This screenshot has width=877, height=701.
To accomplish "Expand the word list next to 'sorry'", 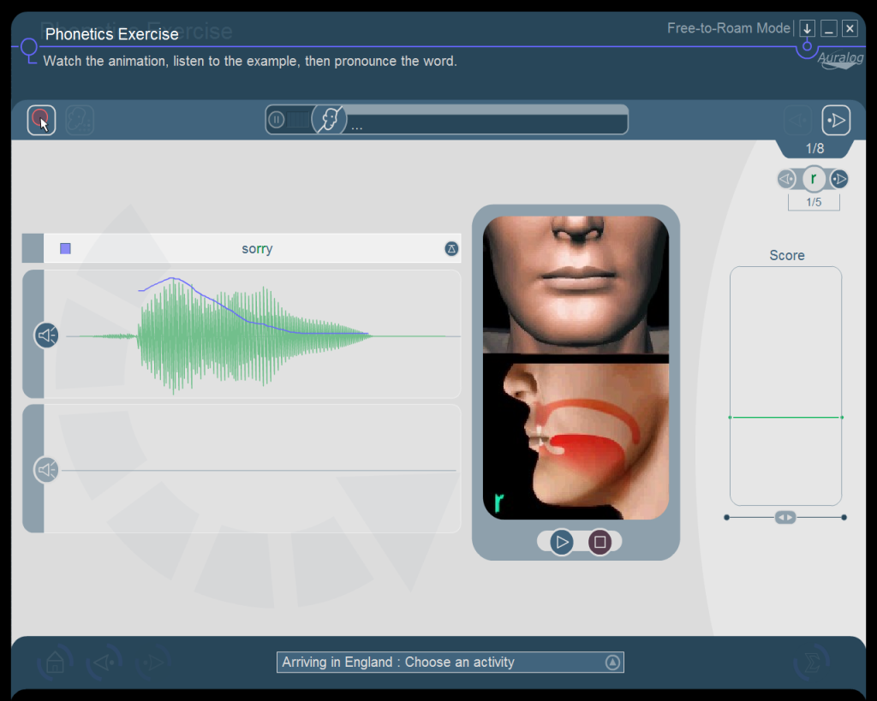I will coord(451,249).
